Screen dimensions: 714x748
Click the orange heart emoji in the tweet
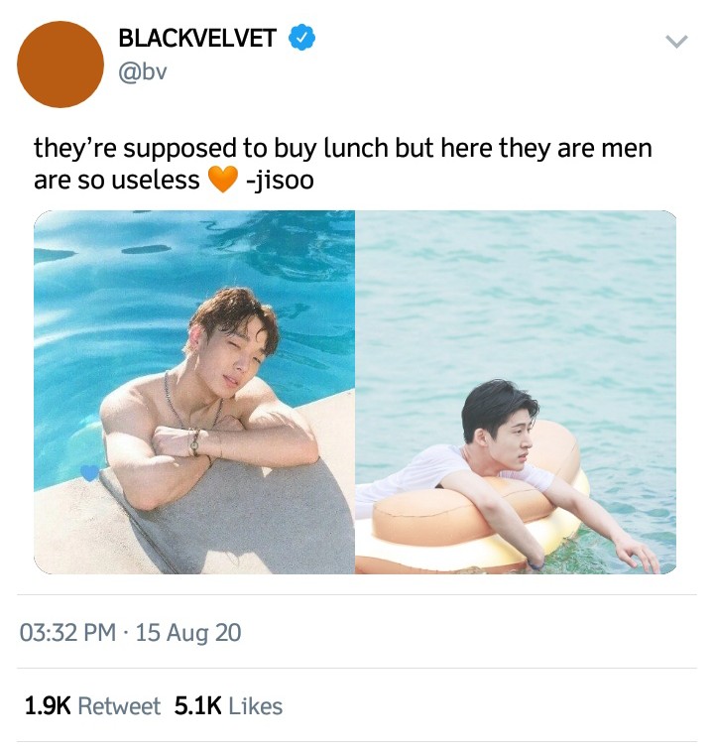(222, 180)
